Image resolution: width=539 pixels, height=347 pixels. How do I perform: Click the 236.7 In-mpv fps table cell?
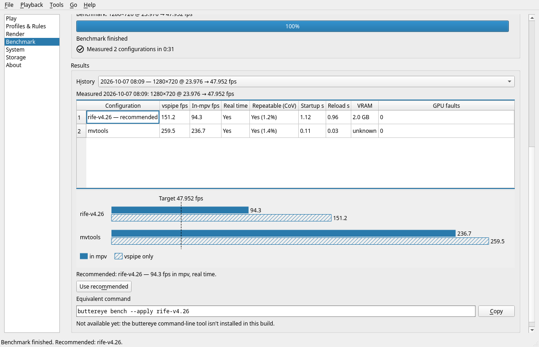point(206,131)
